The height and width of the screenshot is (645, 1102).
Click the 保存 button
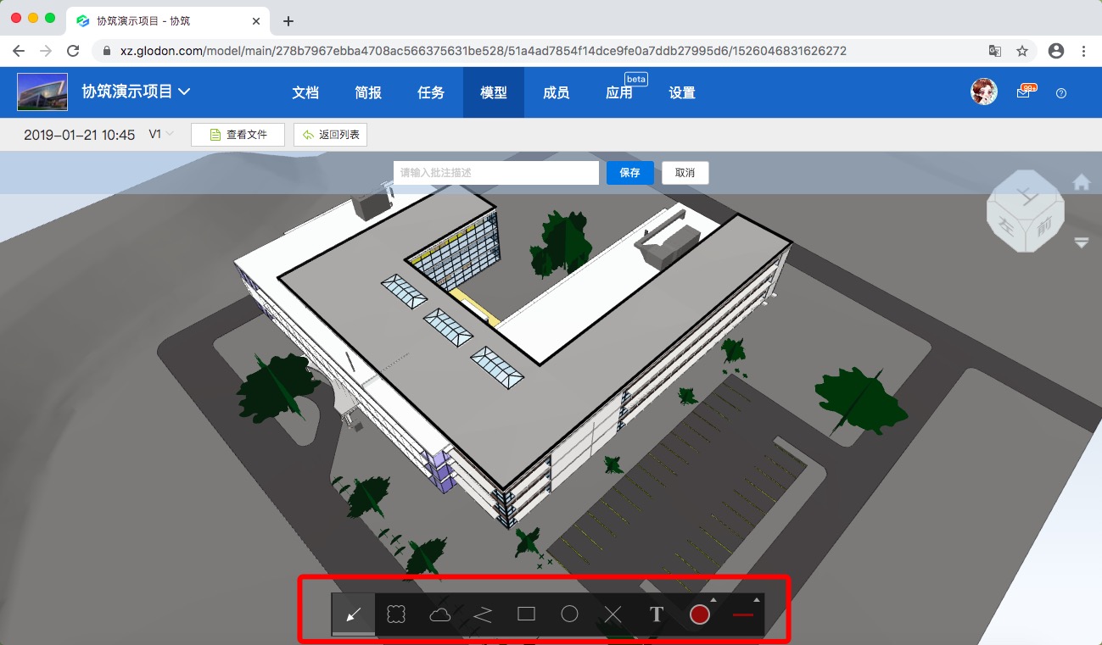[629, 173]
